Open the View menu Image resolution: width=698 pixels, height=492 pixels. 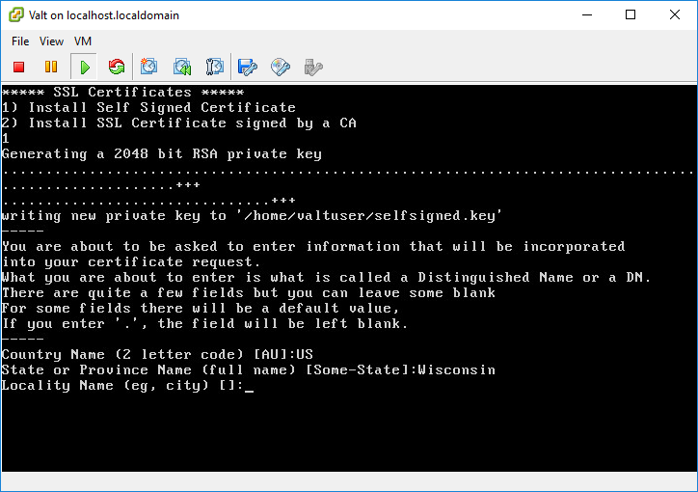(x=52, y=41)
